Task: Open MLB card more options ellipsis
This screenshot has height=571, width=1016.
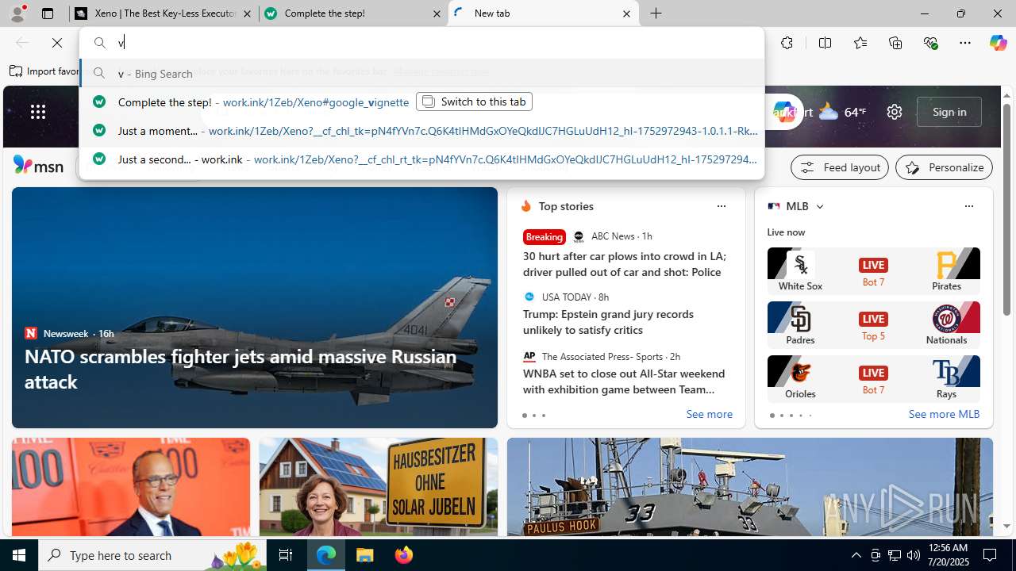Action: coord(968,206)
